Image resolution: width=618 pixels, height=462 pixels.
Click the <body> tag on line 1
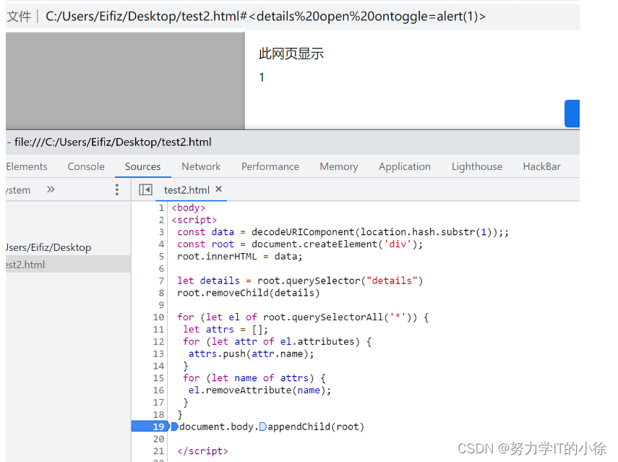point(189,208)
